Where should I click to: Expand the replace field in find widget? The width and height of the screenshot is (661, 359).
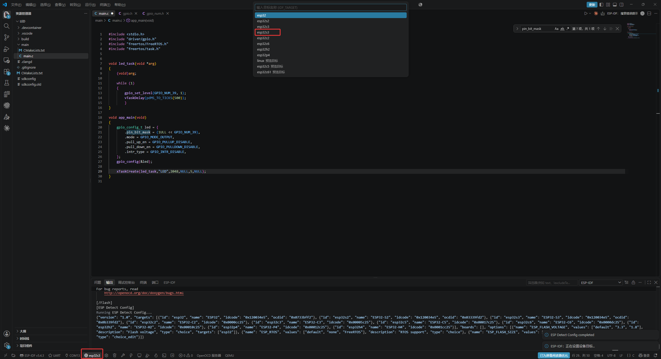(x=517, y=29)
